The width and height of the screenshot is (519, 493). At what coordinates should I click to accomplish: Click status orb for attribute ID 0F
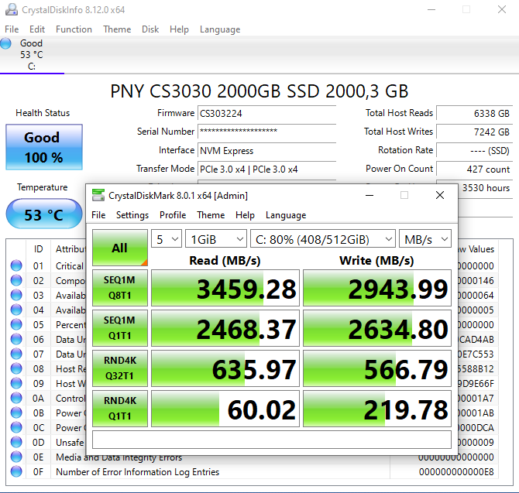click(x=16, y=471)
